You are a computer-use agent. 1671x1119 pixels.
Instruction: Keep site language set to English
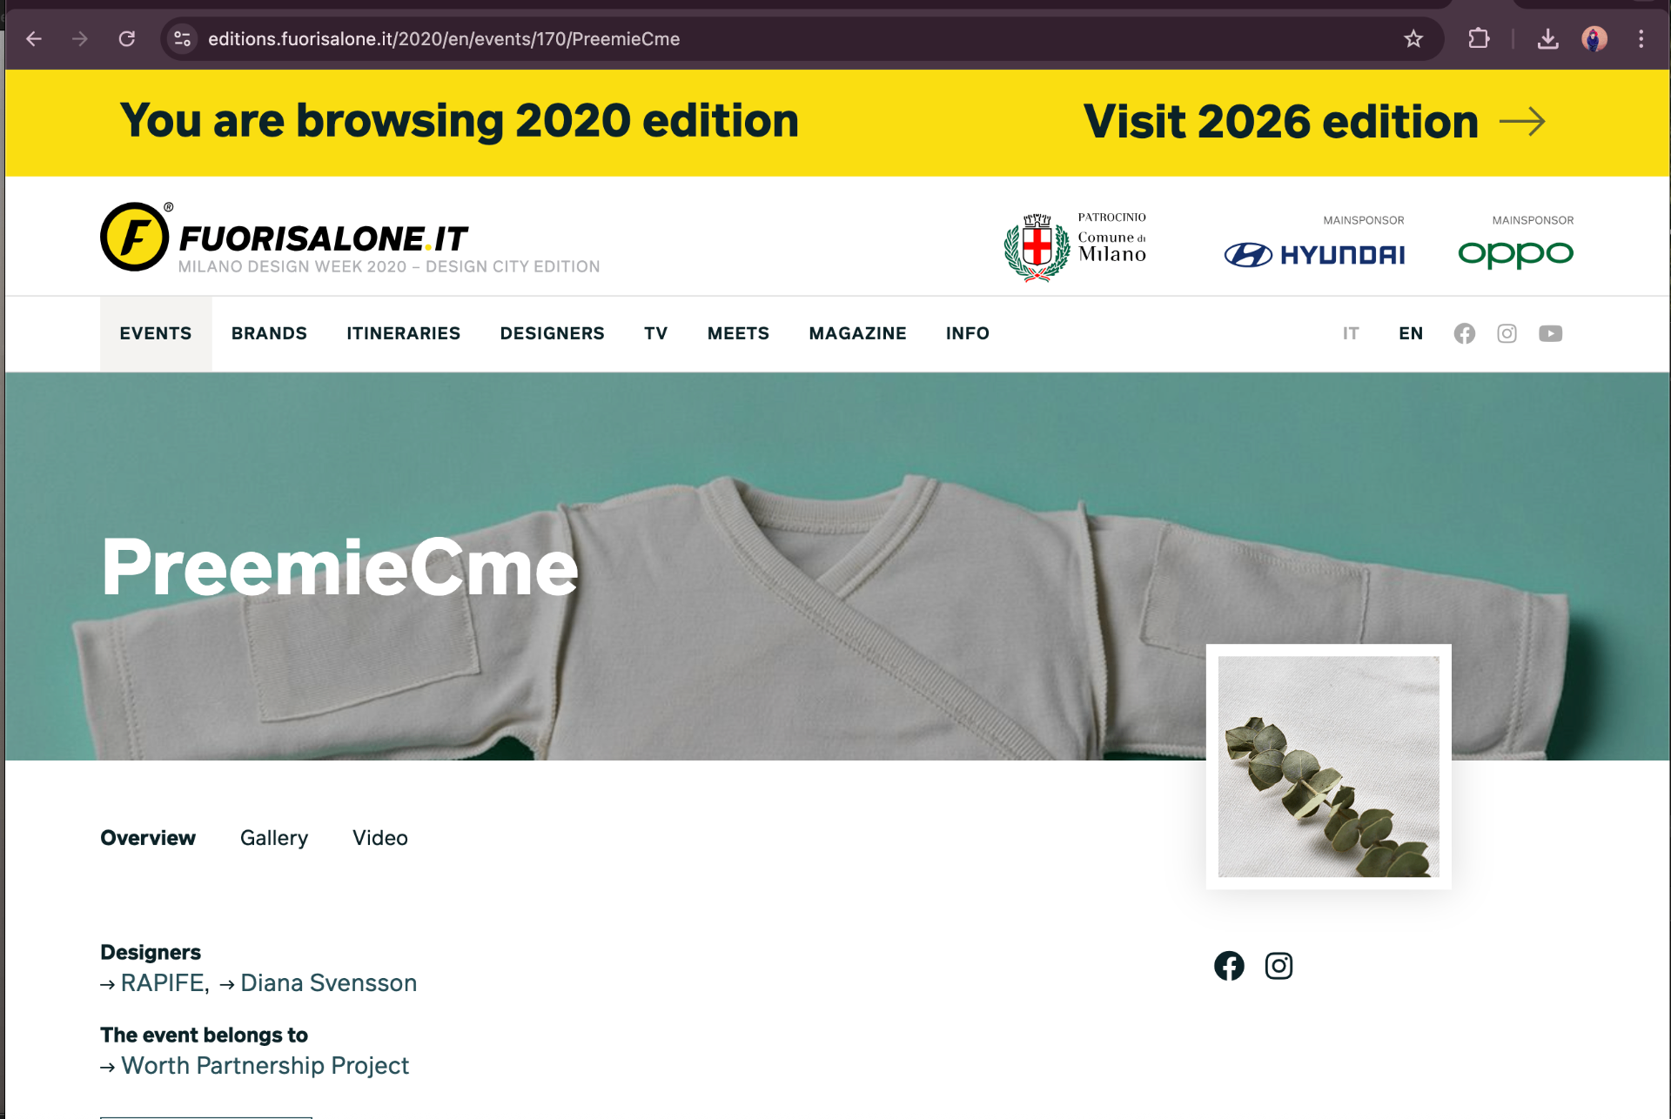(x=1411, y=333)
